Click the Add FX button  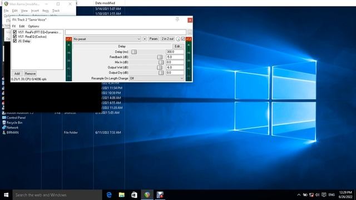[17, 73]
